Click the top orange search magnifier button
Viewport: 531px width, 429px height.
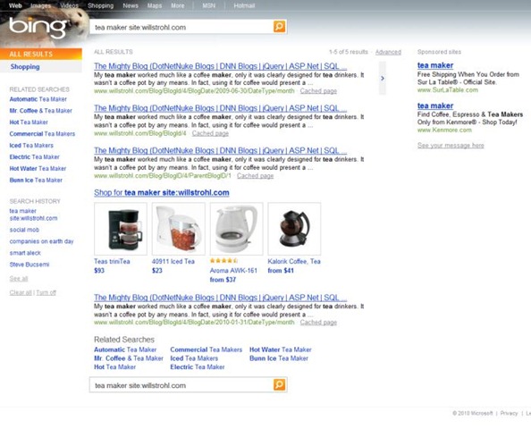[280, 27]
